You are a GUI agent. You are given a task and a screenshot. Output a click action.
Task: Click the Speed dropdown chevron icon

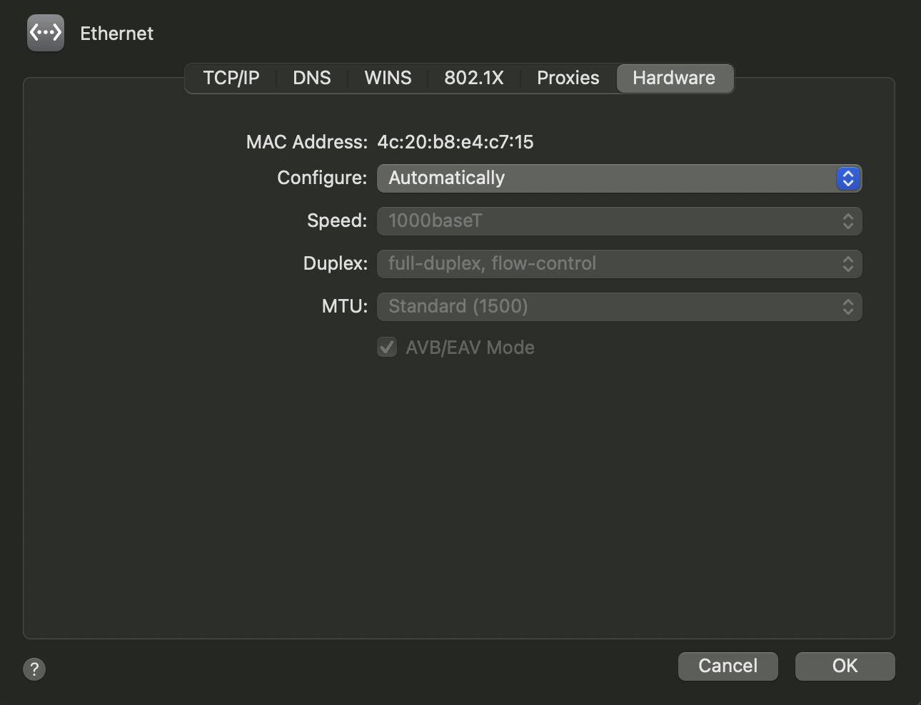[x=848, y=221]
